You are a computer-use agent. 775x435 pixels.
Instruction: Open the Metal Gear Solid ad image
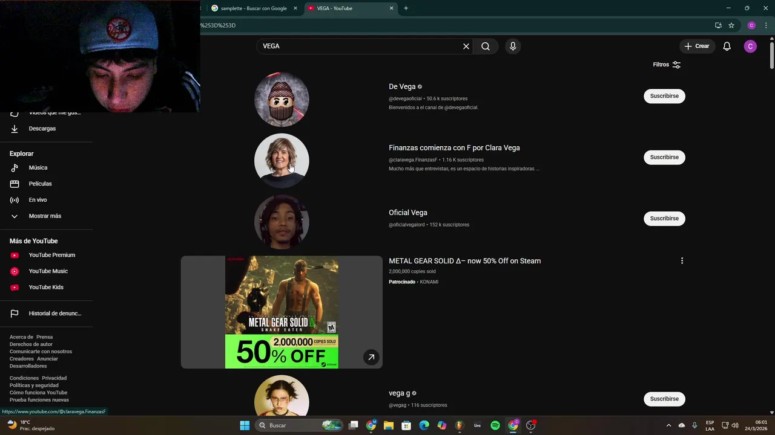(282, 312)
